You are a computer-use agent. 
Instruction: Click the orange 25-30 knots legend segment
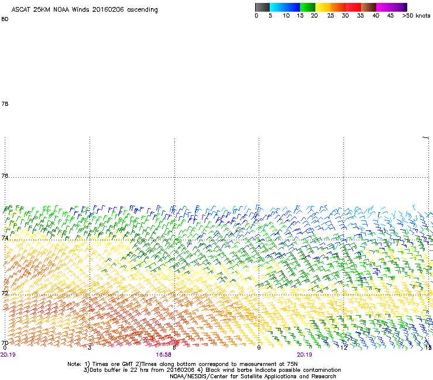(x=338, y=7)
